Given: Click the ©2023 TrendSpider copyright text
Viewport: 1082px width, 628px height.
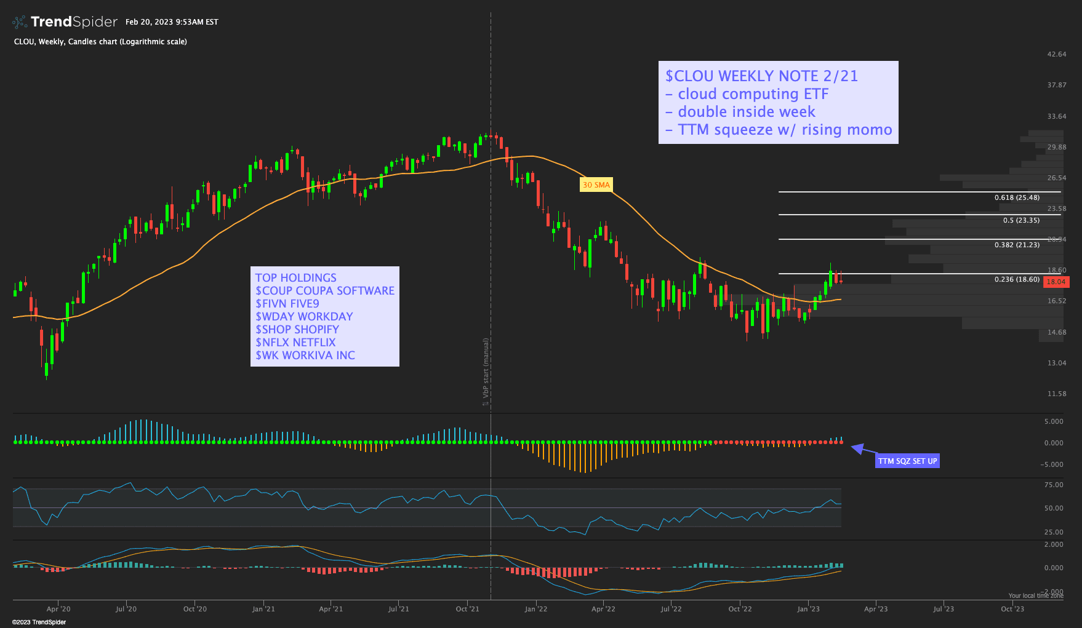Looking at the screenshot, I should [39, 622].
